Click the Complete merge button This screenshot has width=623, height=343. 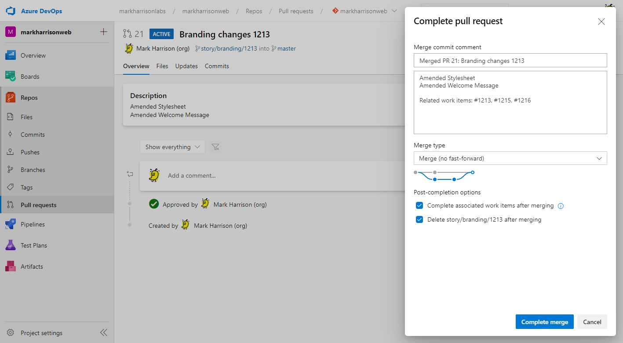pos(544,322)
